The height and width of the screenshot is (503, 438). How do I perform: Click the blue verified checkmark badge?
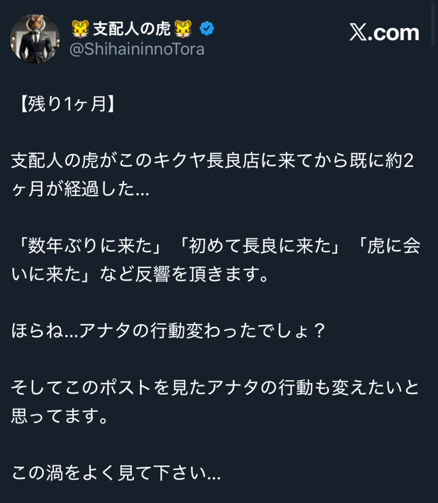[x=206, y=29]
